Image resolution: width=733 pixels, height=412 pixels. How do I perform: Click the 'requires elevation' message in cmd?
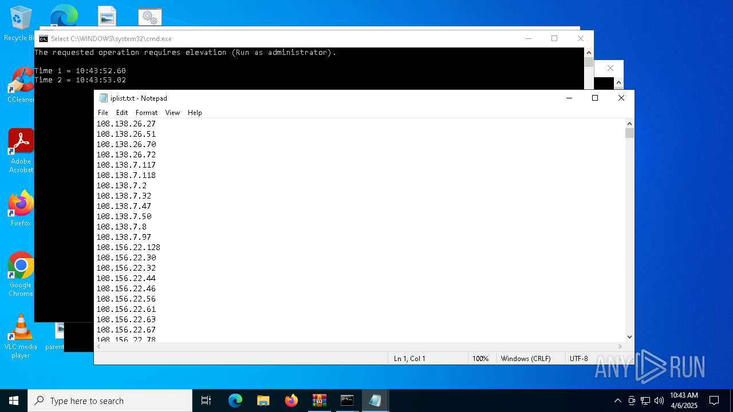[x=185, y=53]
